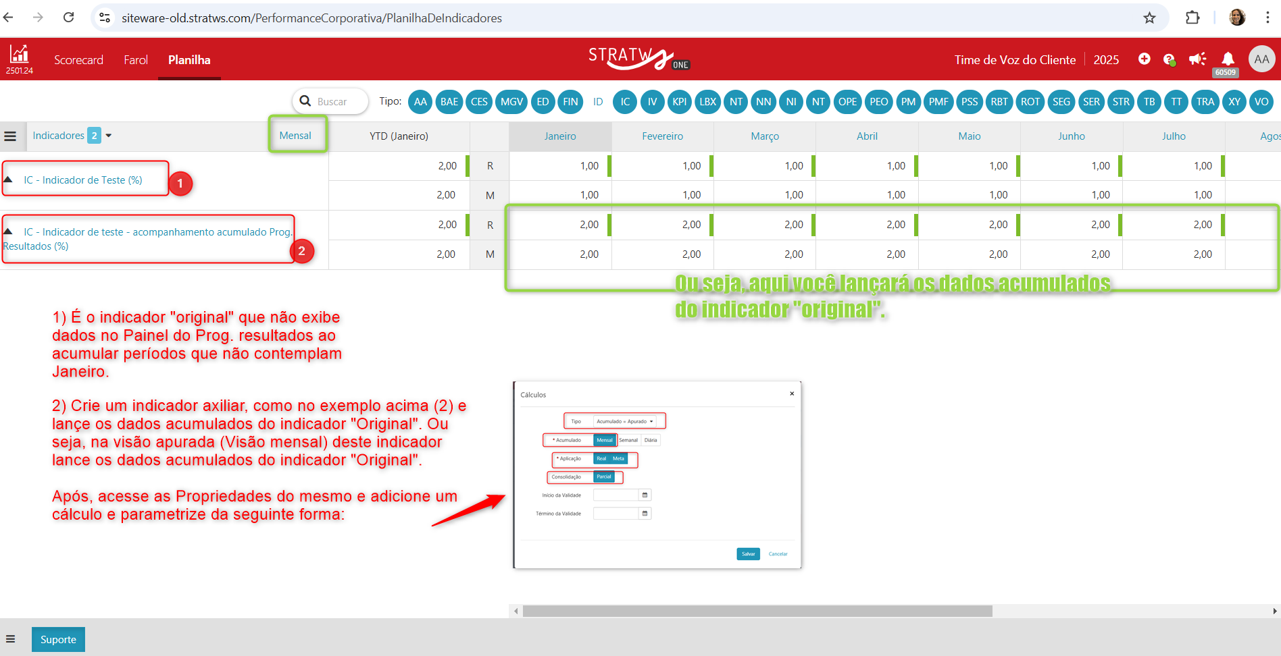This screenshot has height=656, width=1281.
Task: Click the Buscar search field
Action: (331, 101)
